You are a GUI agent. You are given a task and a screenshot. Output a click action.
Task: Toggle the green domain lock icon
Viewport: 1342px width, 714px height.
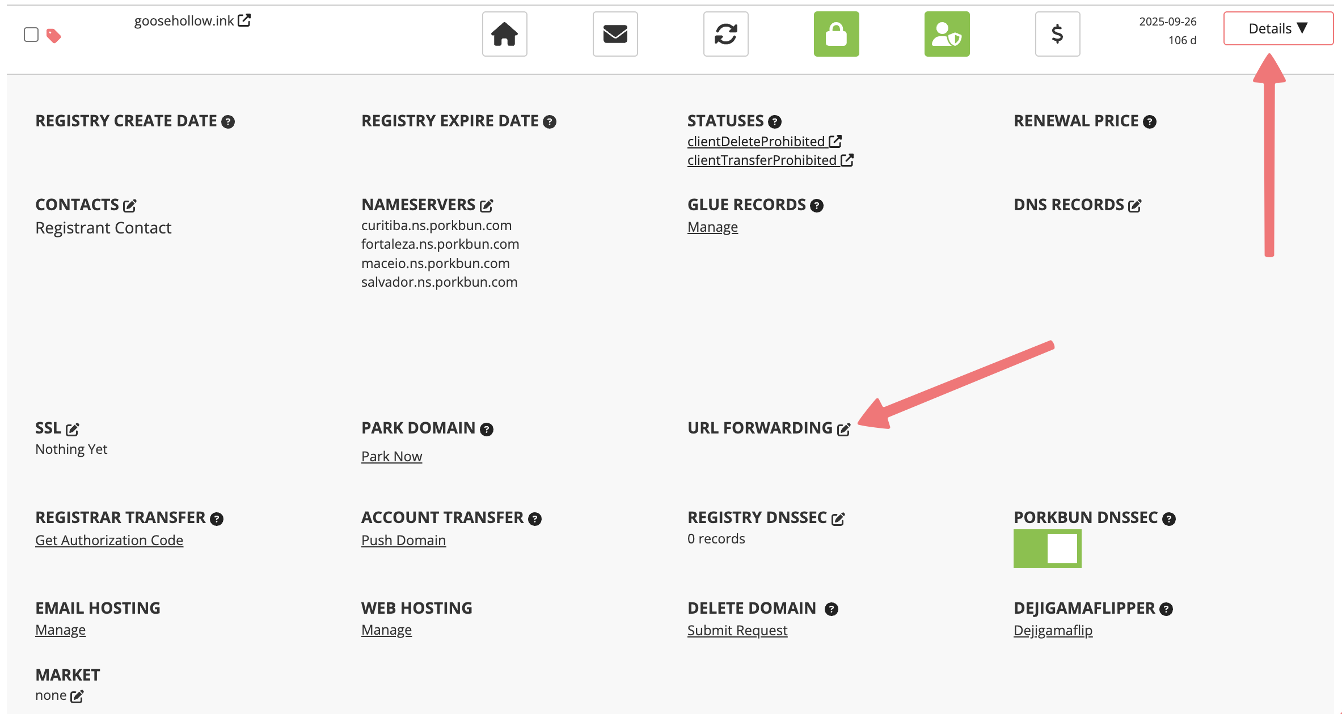click(836, 34)
